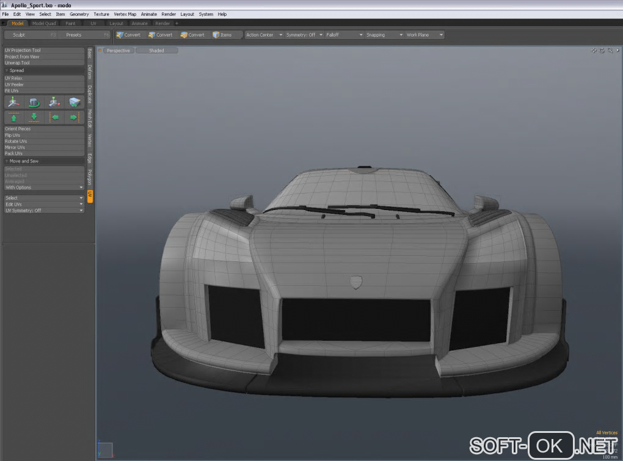
Task: Click the Align UVs bottom arrow icon
Action: (x=34, y=117)
